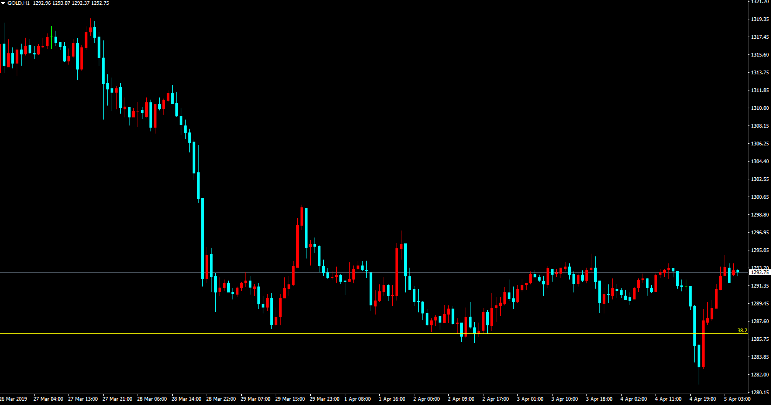Image resolution: width=771 pixels, height=405 pixels.
Task: Click price axis label 1295.05
Action: (759, 250)
